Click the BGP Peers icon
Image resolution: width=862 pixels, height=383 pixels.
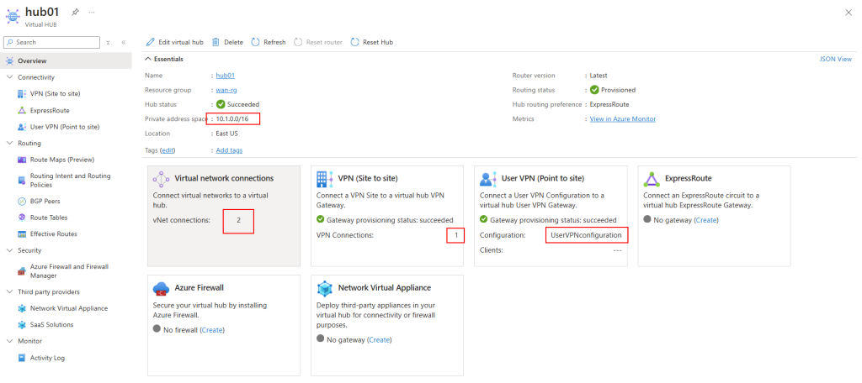(21, 202)
